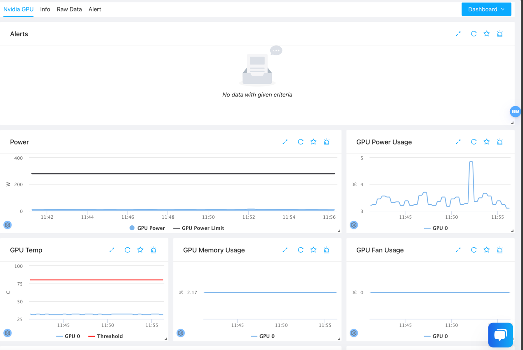Viewport: 523px width, 350px height.
Task: Open settings gear on Power panel
Action: click(x=7, y=225)
